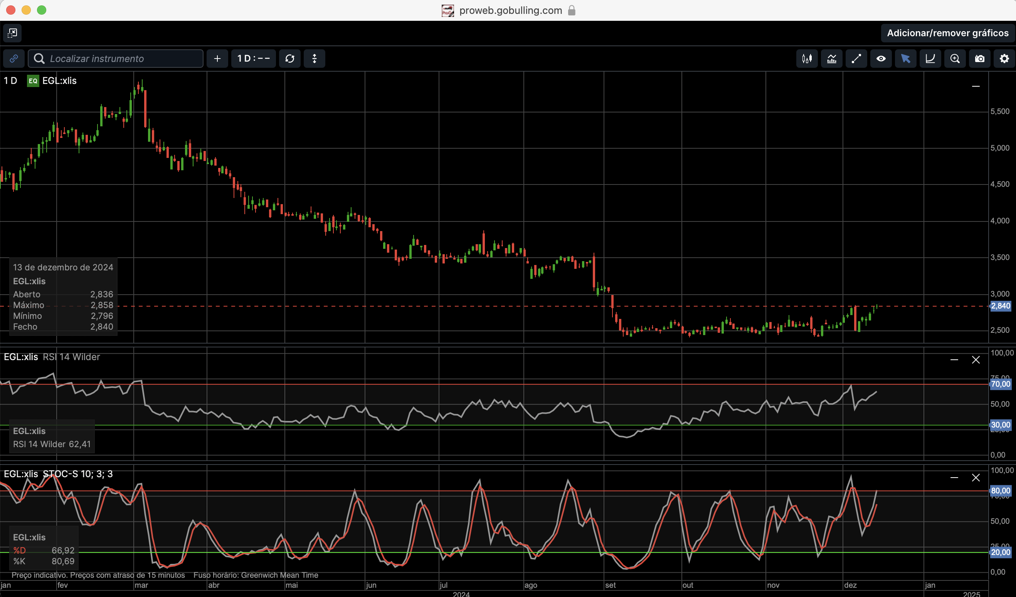Click the Localizar instrumento search field
This screenshot has height=597, width=1016.
tap(121, 59)
